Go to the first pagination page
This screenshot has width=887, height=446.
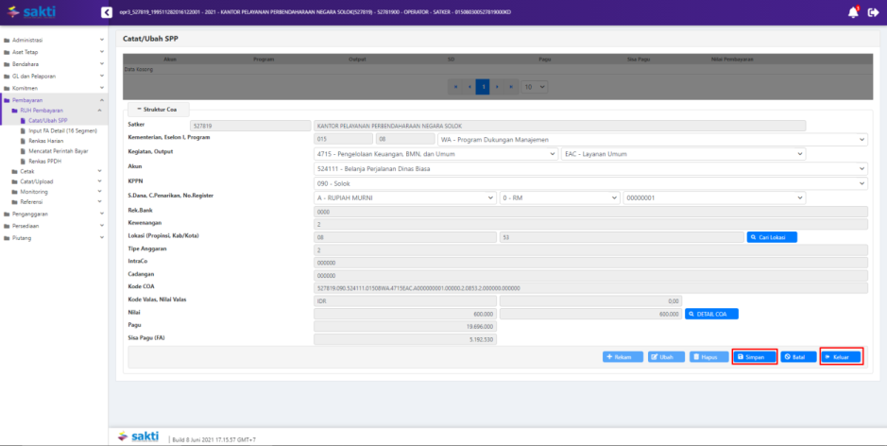455,86
